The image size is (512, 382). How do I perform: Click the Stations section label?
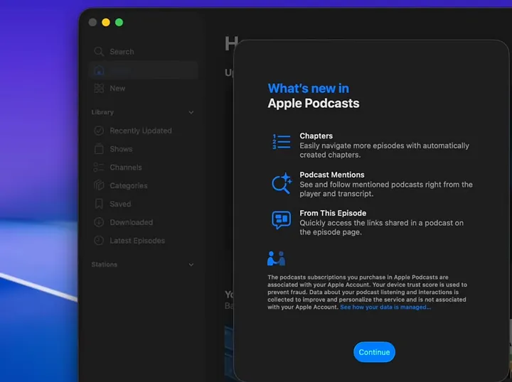(104, 264)
